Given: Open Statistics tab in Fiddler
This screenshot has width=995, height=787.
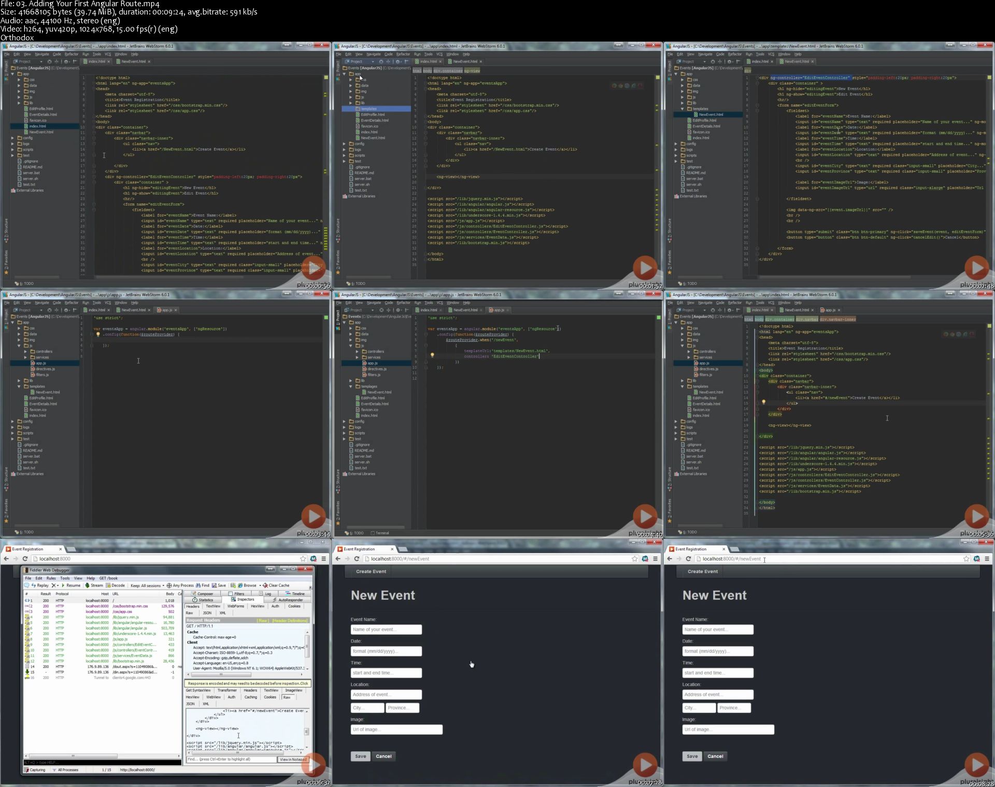Looking at the screenshot, I should point(202,600).
